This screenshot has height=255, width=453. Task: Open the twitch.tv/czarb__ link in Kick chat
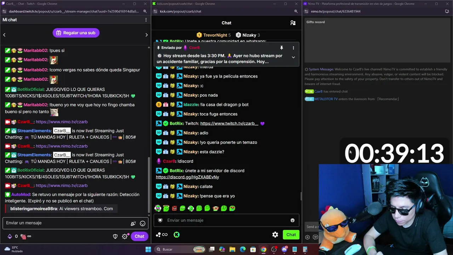[x=229, y=124]
